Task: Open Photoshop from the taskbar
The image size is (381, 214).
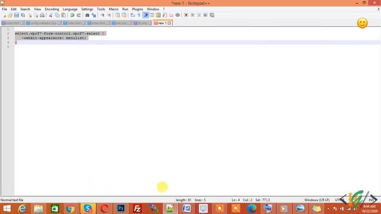Action: pyautogui.click(x=121, y=209)
